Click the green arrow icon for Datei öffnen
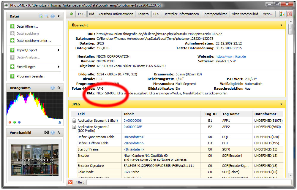 pyautogui.click(x=12, y=26)
